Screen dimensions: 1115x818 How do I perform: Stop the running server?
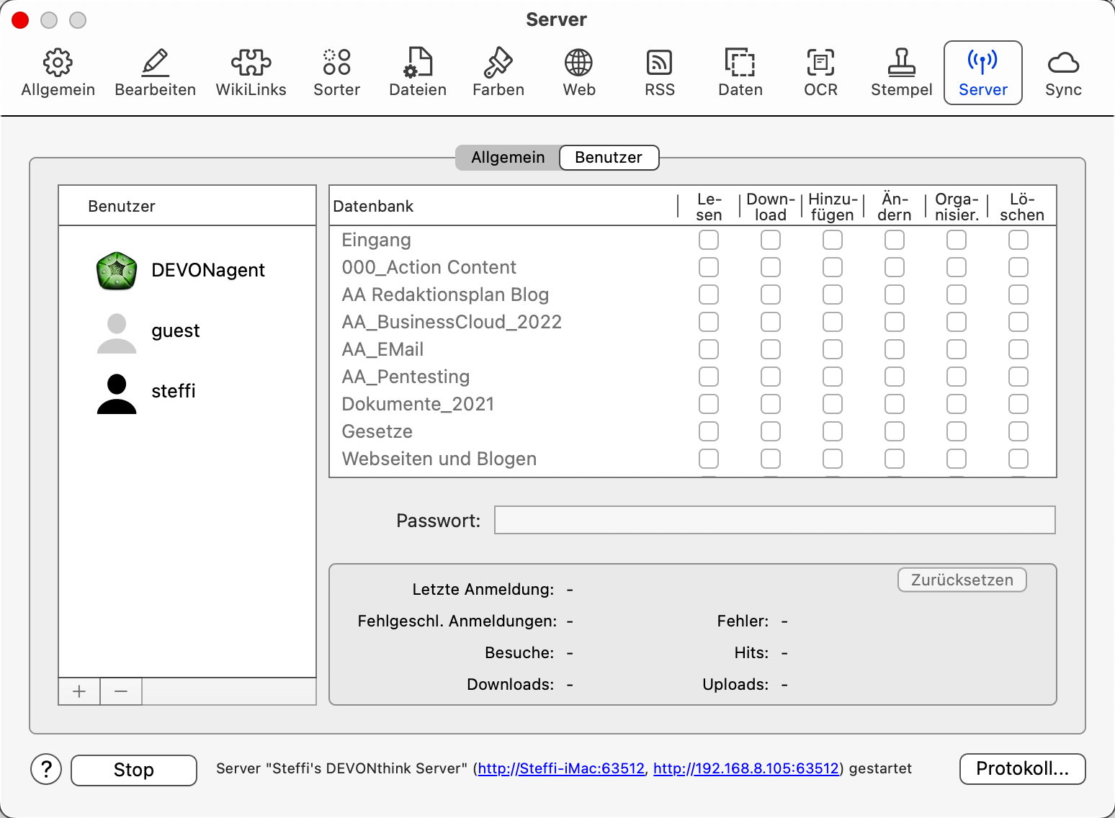point(134,770)
